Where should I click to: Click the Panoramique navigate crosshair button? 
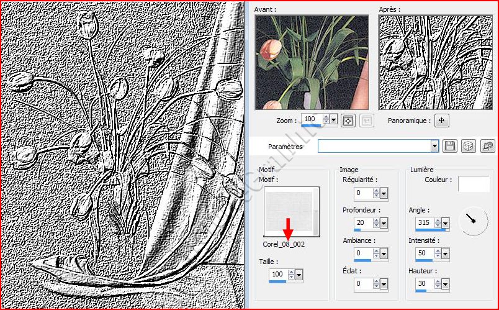point(441,121)
